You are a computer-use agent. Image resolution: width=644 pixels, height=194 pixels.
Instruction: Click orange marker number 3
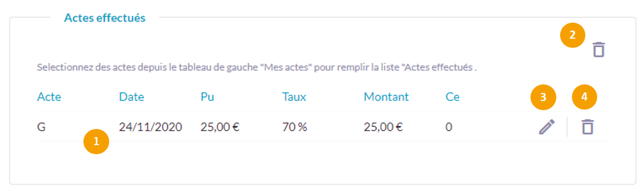(x=543, y=97)
